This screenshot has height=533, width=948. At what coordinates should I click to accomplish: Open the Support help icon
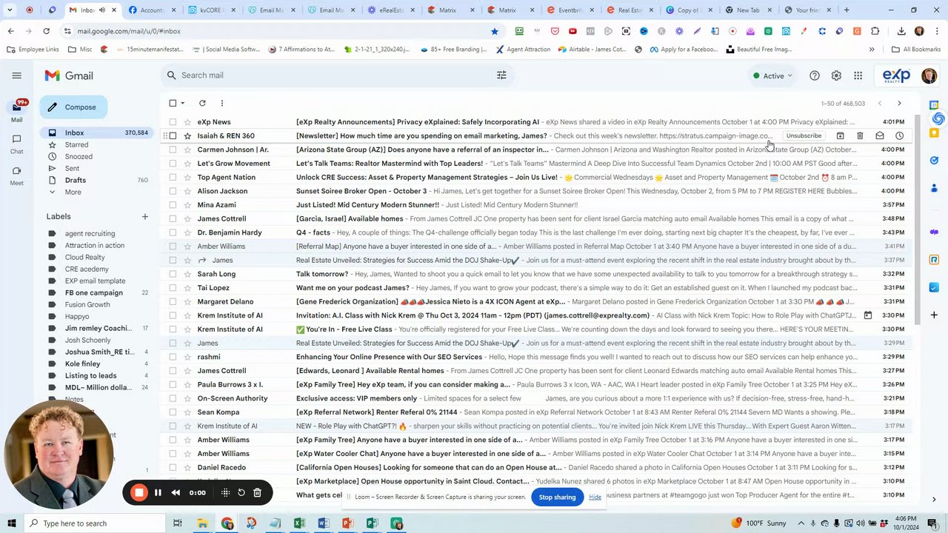(x=815, y=76)
